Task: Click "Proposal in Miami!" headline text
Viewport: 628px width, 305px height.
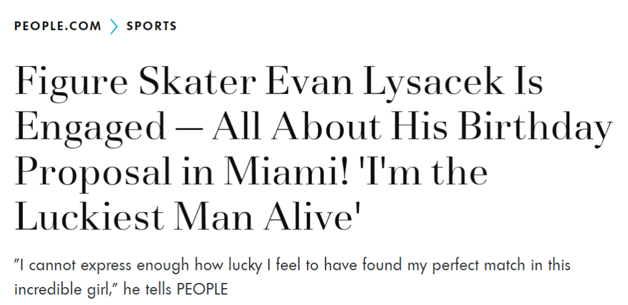Action: tap(181, 173)
